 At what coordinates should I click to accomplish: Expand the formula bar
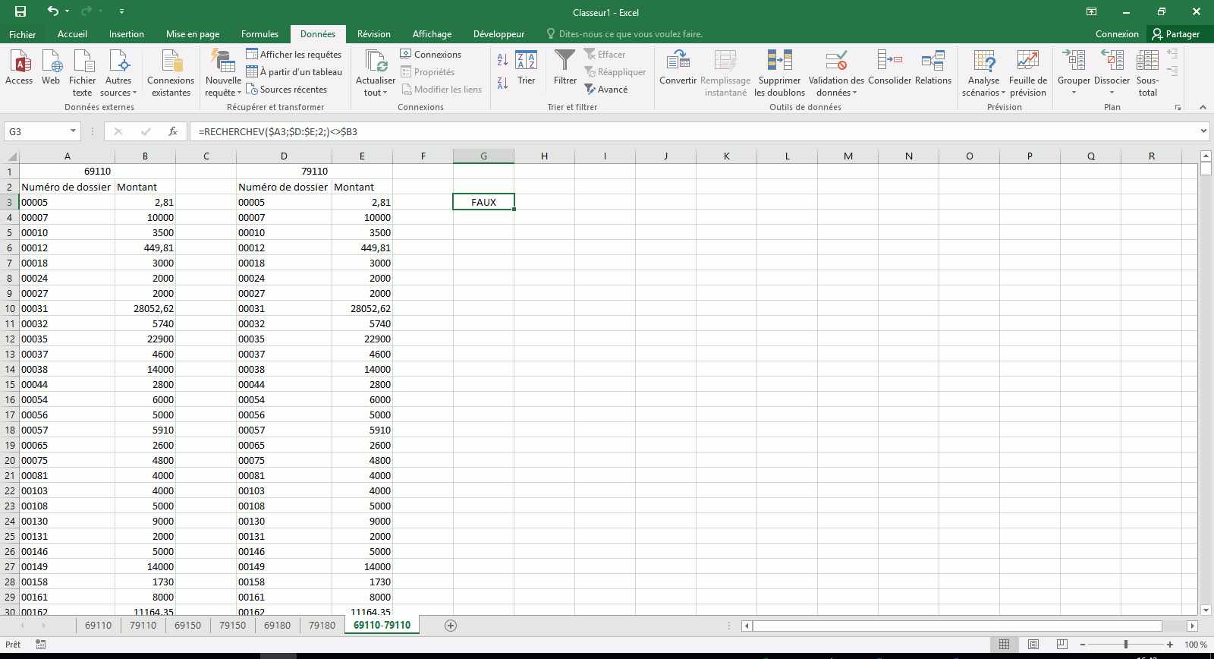(1203, 131)
